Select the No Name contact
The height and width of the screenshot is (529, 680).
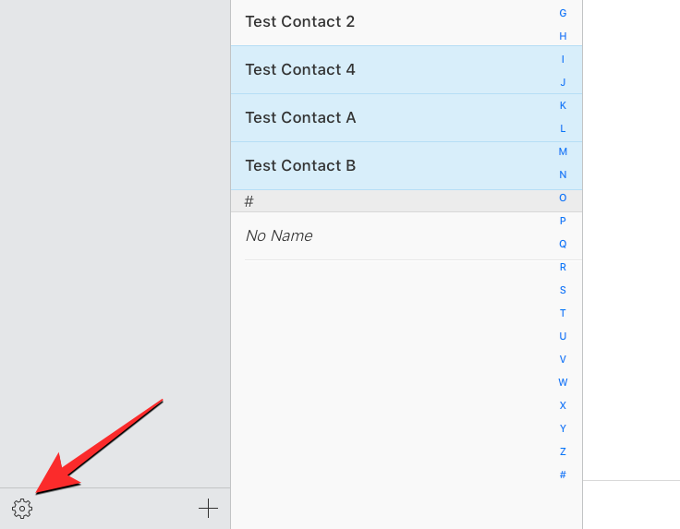[x=279, y=235]
